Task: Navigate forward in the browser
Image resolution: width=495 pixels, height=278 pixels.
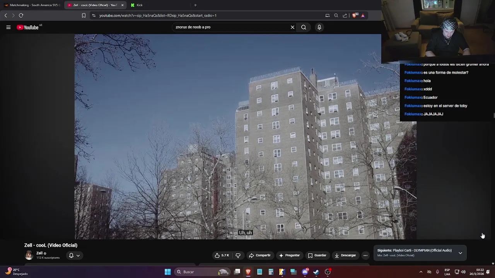Action: 13,15
